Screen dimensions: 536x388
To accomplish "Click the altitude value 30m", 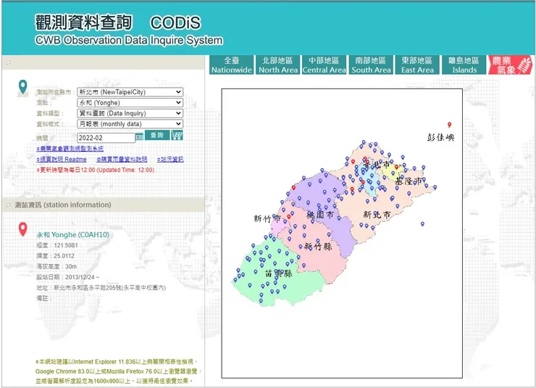I will 71,267.
